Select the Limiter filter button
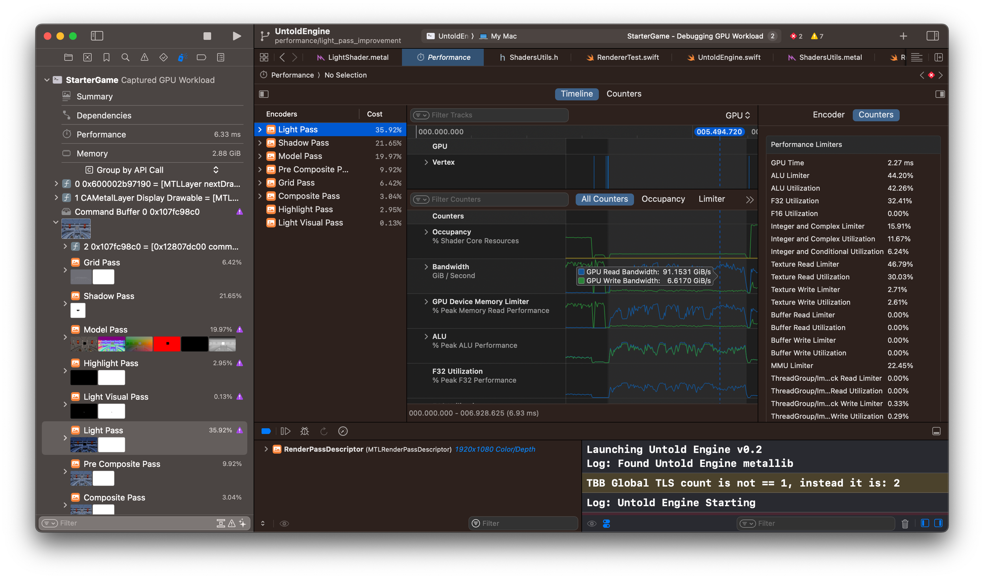This screenshot has width=984, height=579. click(x=711, y=199)
